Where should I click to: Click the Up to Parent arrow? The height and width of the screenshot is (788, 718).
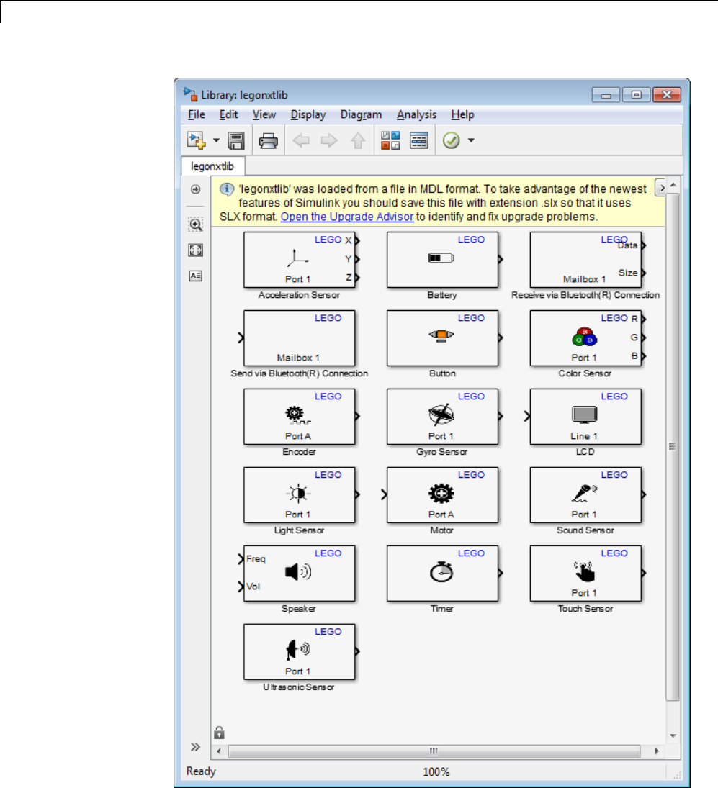coord(358,141)
